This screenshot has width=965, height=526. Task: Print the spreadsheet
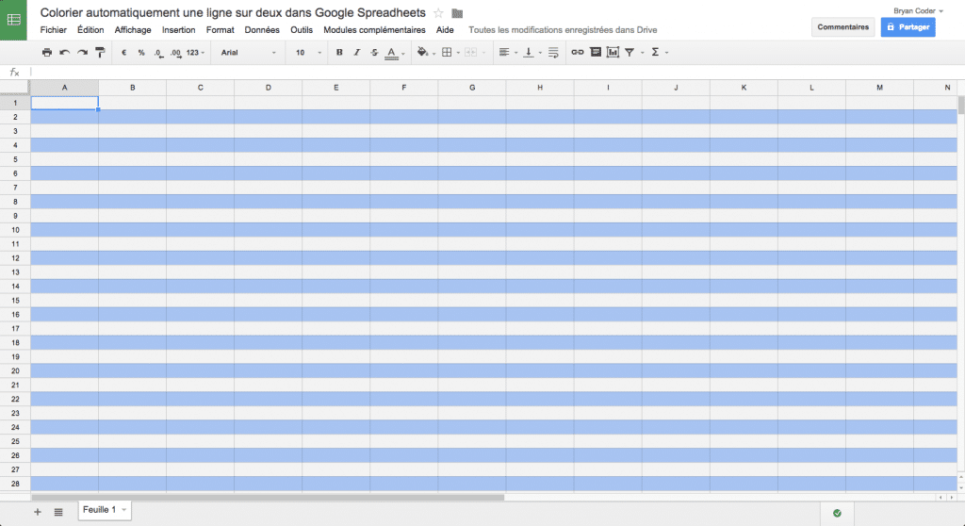point(47,53)
